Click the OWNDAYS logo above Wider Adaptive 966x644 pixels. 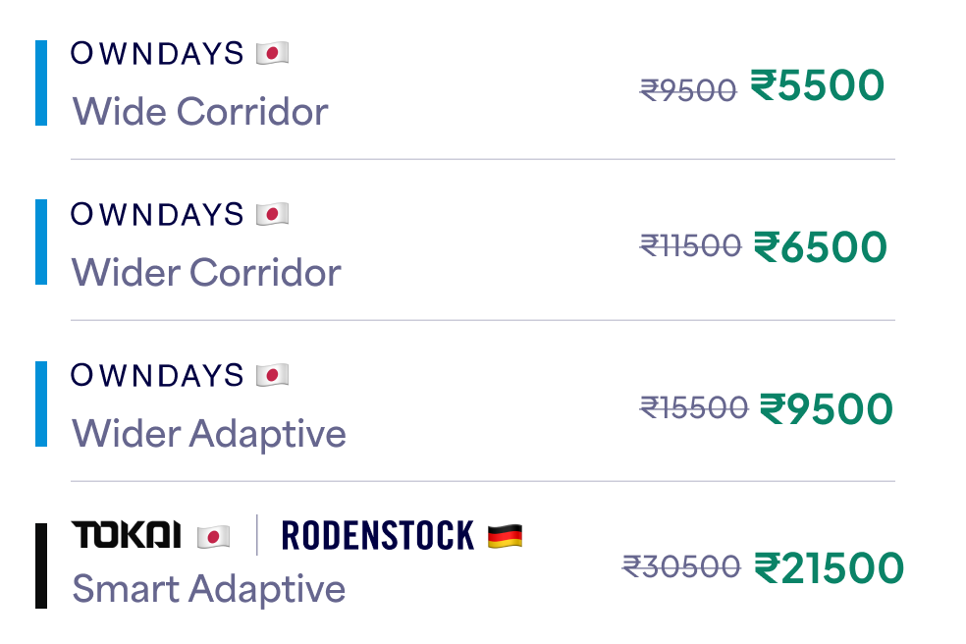pyautogui.click(x=157, y=375)
